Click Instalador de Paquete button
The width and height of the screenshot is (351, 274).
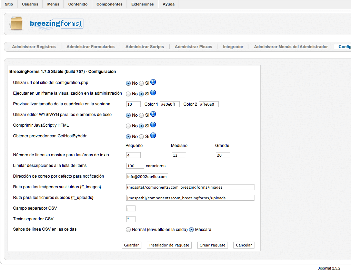[169, 245]
